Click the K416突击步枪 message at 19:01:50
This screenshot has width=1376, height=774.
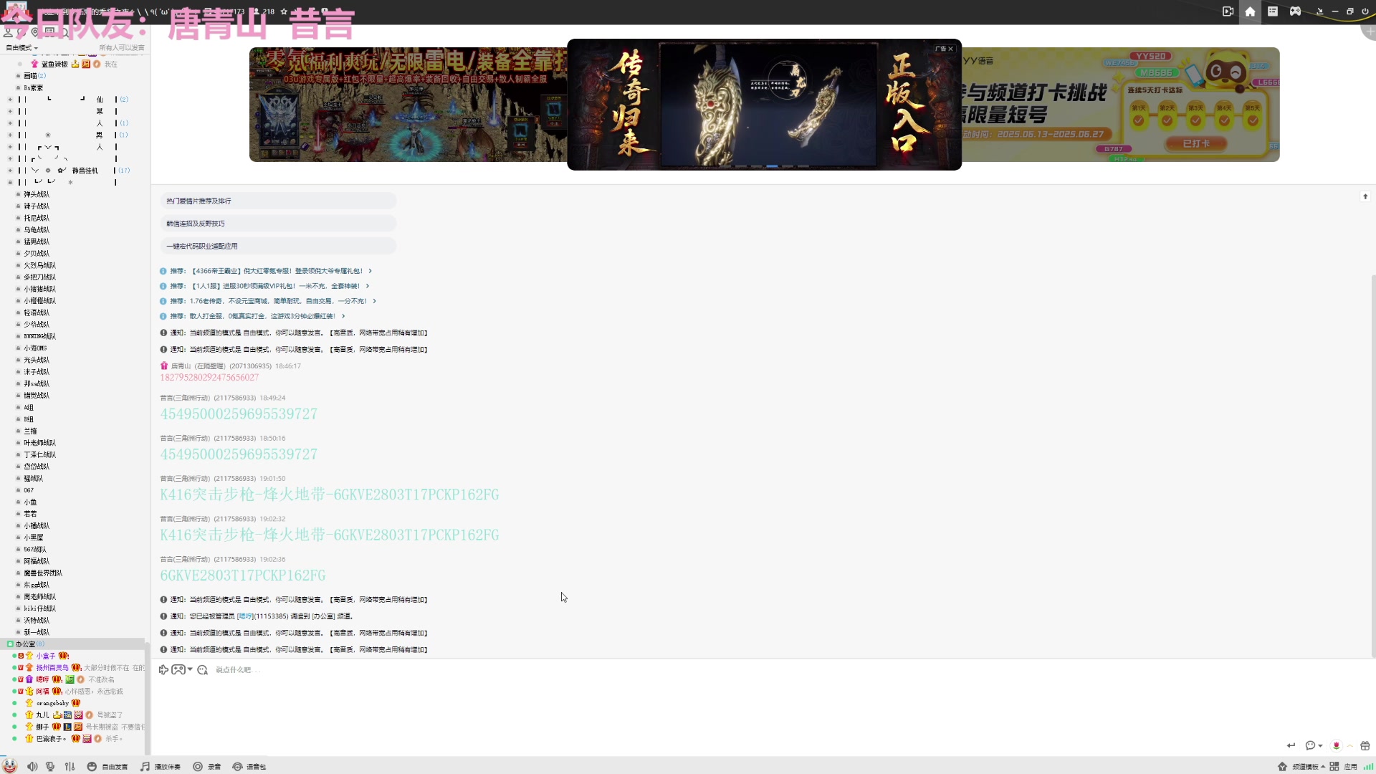coord(330,494)
